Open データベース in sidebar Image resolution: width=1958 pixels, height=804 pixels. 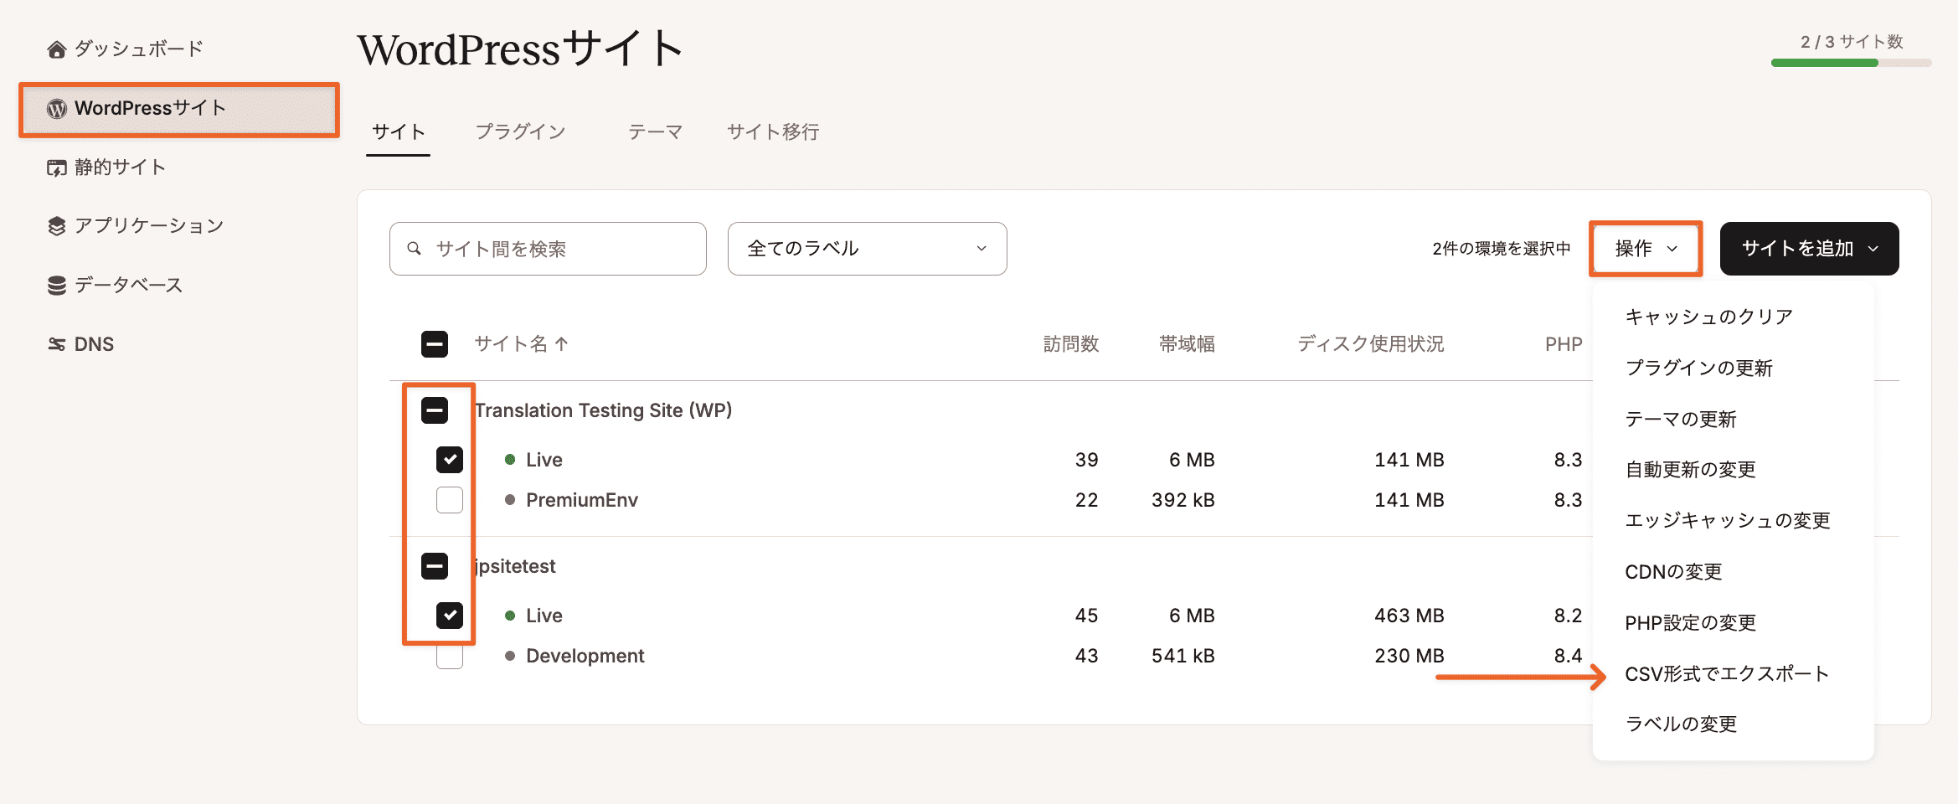(128, 286)
